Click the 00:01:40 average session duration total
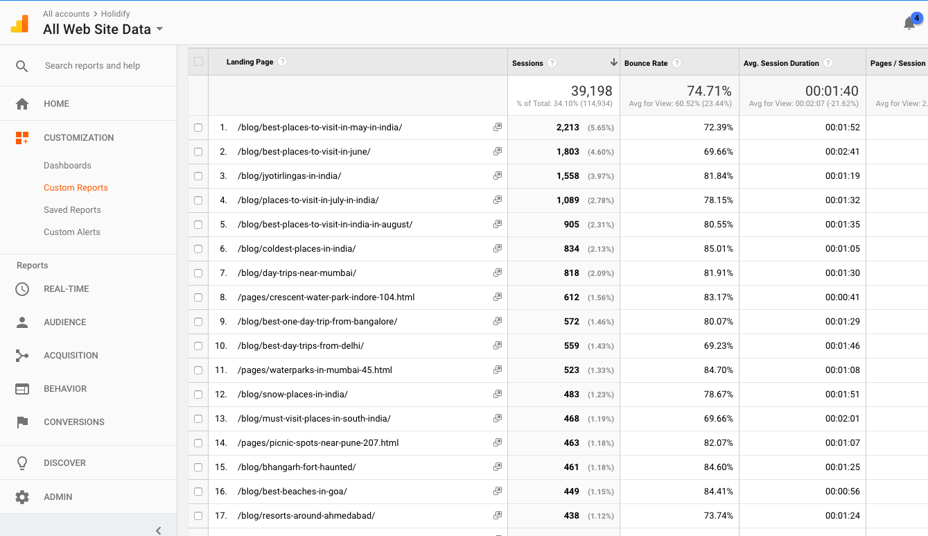The height and width of the screenshot is (536, 928). coord(832,91)
